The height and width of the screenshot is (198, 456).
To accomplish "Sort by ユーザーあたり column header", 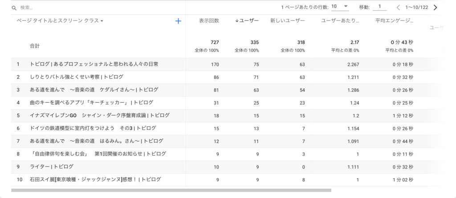I will coord(340,20).
